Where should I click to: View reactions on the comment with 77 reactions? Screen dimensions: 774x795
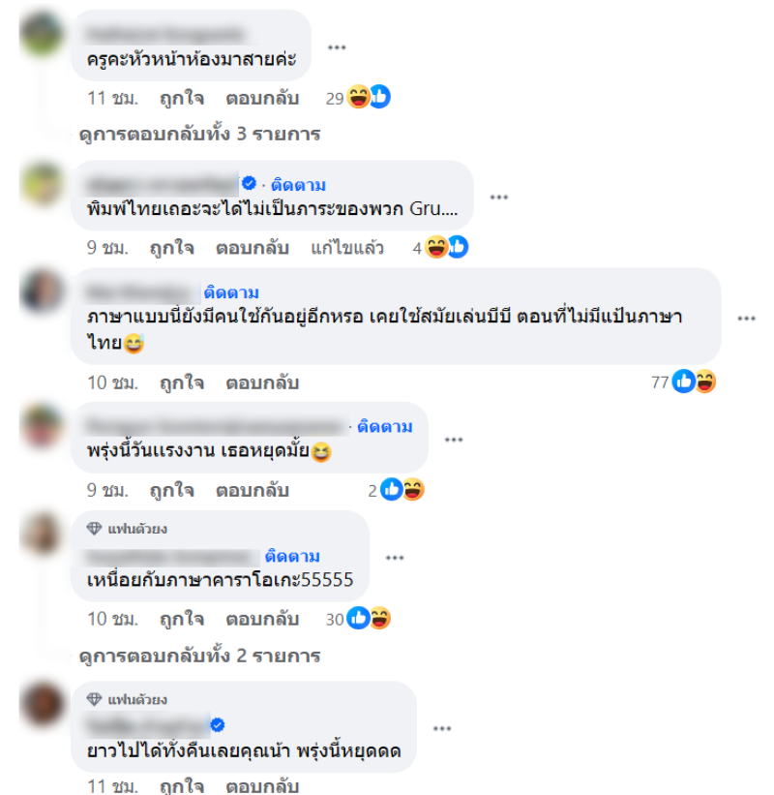(x=683, y=382)
